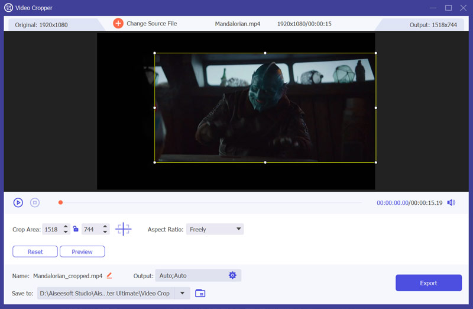
Task: Mute the audio with the speaker icon
Action: [451, 202]
